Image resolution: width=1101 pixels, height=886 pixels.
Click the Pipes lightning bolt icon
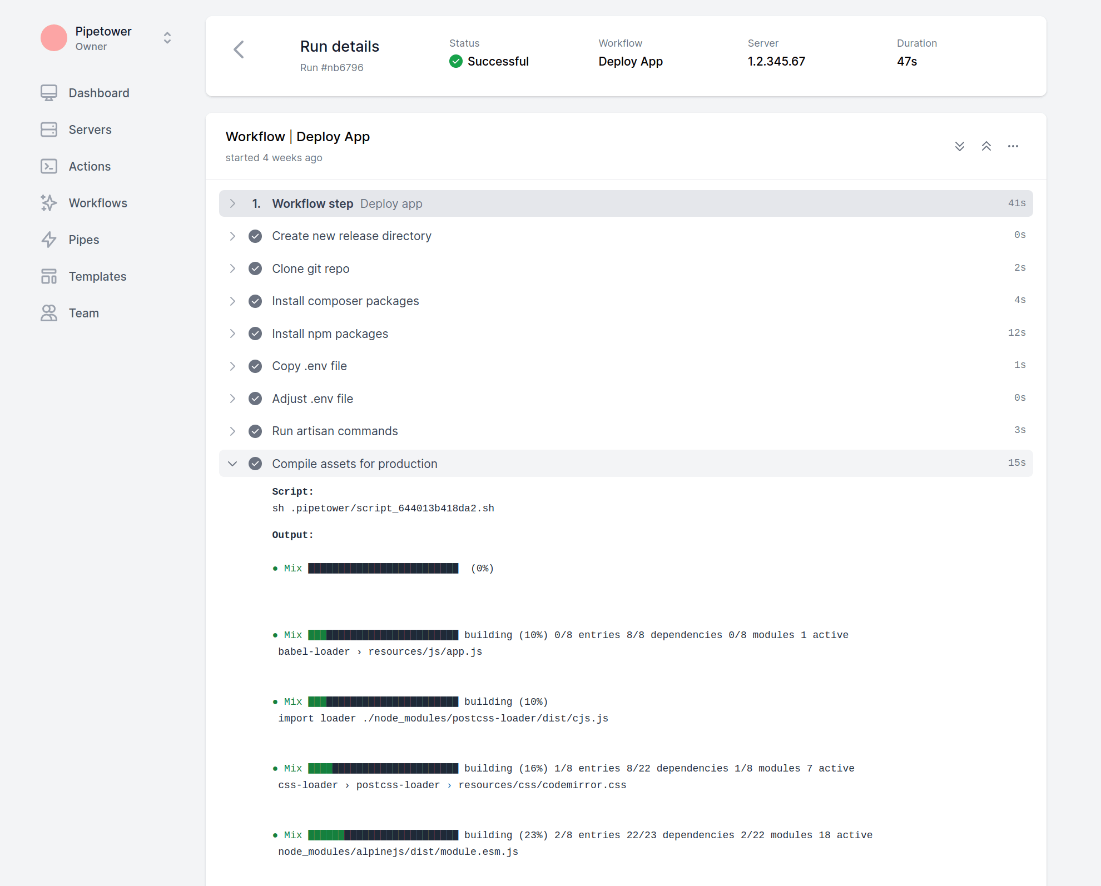[49, 240]
